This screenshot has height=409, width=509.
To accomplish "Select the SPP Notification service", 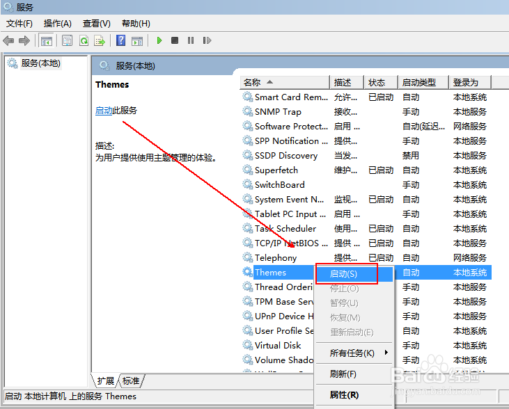I will click(366, 141).
